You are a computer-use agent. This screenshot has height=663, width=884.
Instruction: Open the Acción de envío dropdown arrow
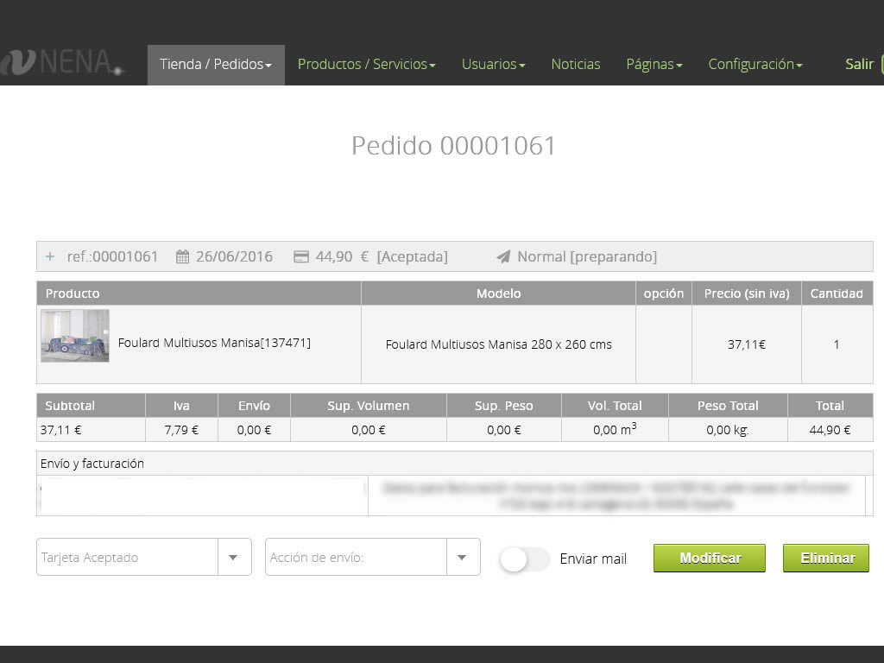(462, 558)
